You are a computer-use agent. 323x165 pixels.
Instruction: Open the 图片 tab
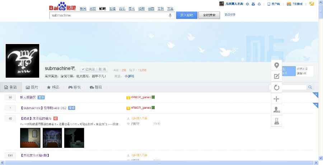(32, 87)
